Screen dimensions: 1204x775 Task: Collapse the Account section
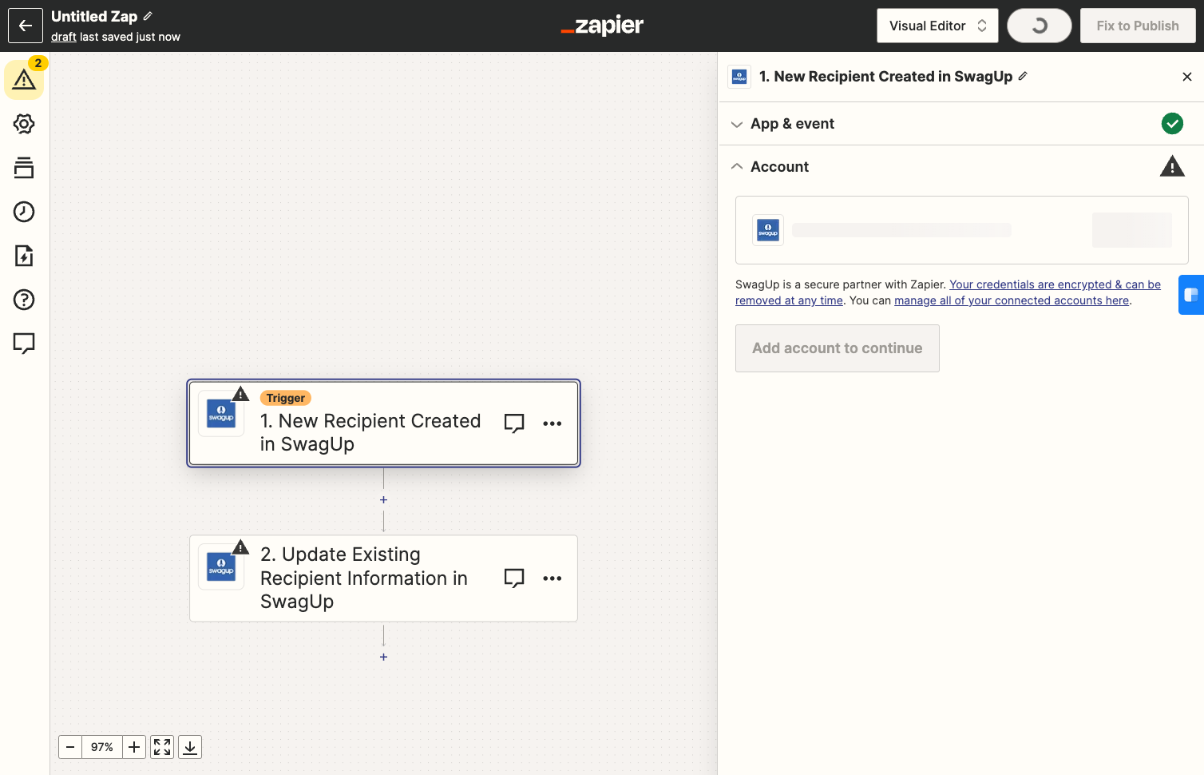pyautogui.click(x=961, y=167)
